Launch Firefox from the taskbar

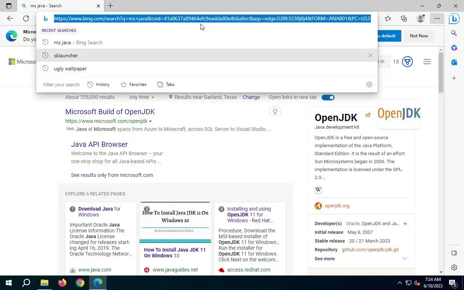click(x=62, y=283)
